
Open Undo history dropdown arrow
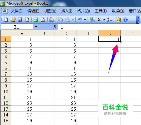(85, 20)
